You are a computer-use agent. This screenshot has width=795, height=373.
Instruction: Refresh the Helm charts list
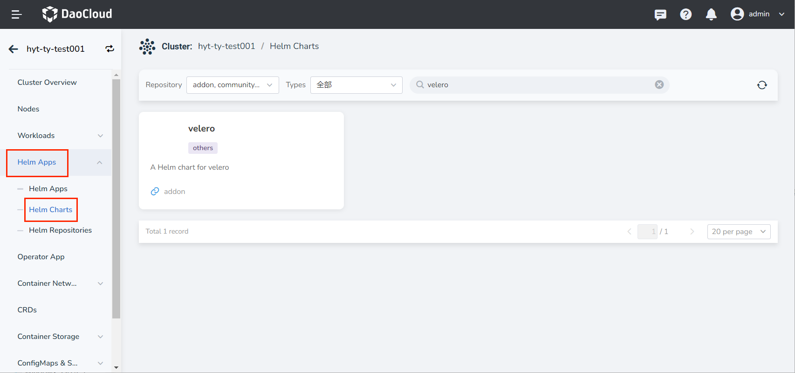(762, 85)
